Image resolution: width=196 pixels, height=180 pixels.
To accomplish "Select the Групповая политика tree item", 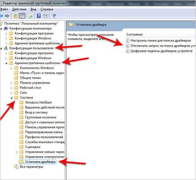I will (41, 117).
